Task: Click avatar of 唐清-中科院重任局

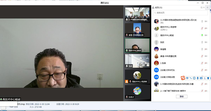Action: pos(156,56)
